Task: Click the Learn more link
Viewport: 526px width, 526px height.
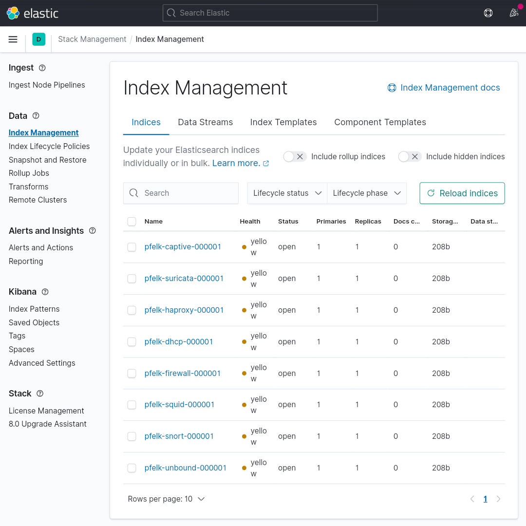Action: [236, 163]
